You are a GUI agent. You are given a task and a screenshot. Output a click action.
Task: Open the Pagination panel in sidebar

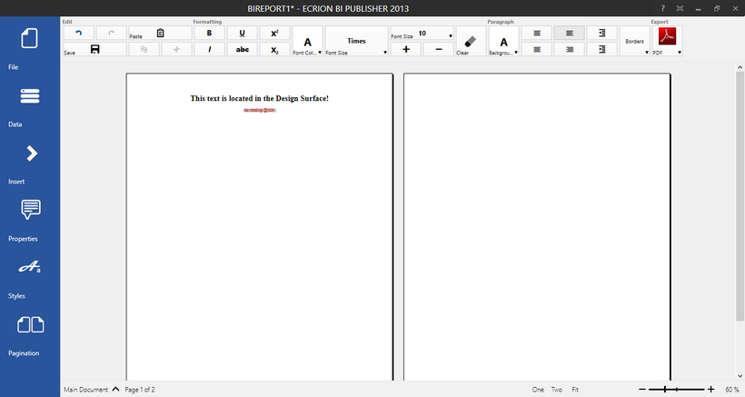[30, 324]
